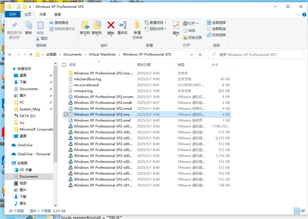Image resolution: width=308 pixels, height=219 pixels.
Task: Uncheck the Windows XP Professional SP2.vmx checkbox
Action: click(66, 114)
